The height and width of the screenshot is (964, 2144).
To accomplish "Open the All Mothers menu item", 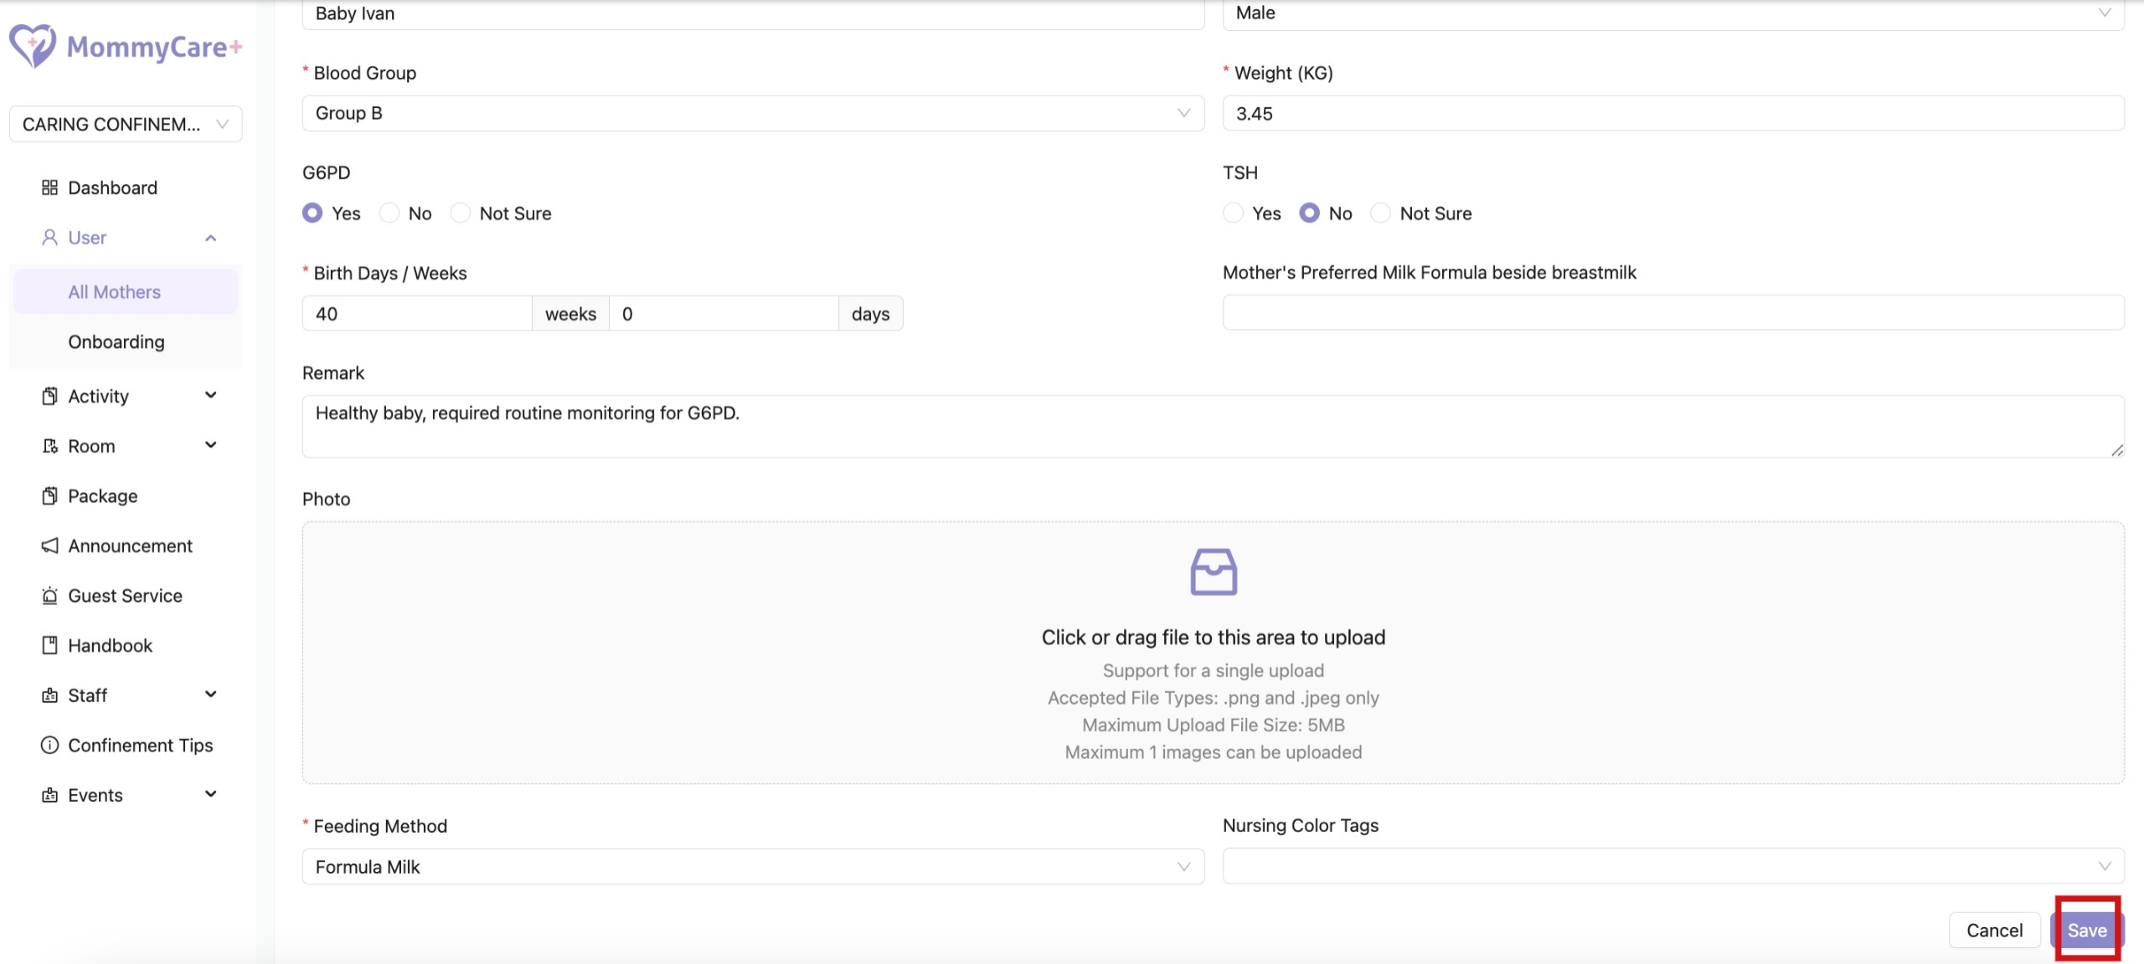I will [x=114, y=292].
